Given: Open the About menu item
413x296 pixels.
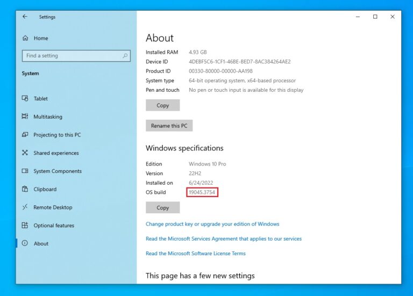Looking at the screenshot, I should 41,243.
